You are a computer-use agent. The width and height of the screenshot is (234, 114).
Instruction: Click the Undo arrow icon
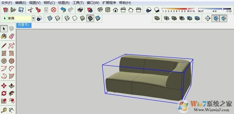tap(63, 10)
